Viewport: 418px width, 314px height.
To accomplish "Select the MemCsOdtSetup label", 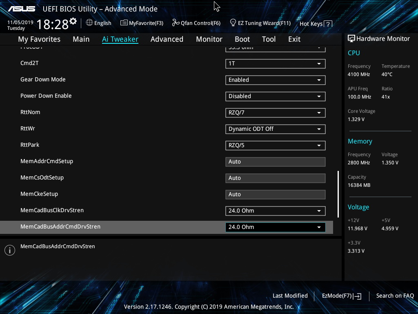I will tap(42, 177).
